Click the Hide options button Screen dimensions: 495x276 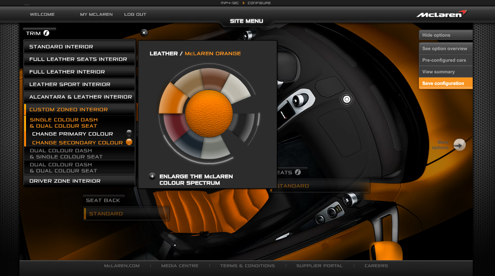tap(445, 35)
